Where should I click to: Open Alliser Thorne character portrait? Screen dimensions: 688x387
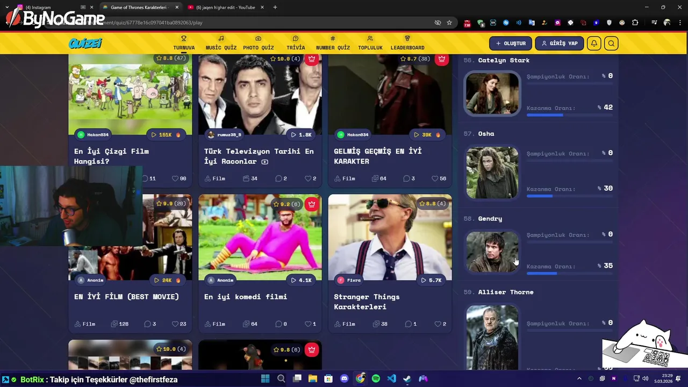492,338
